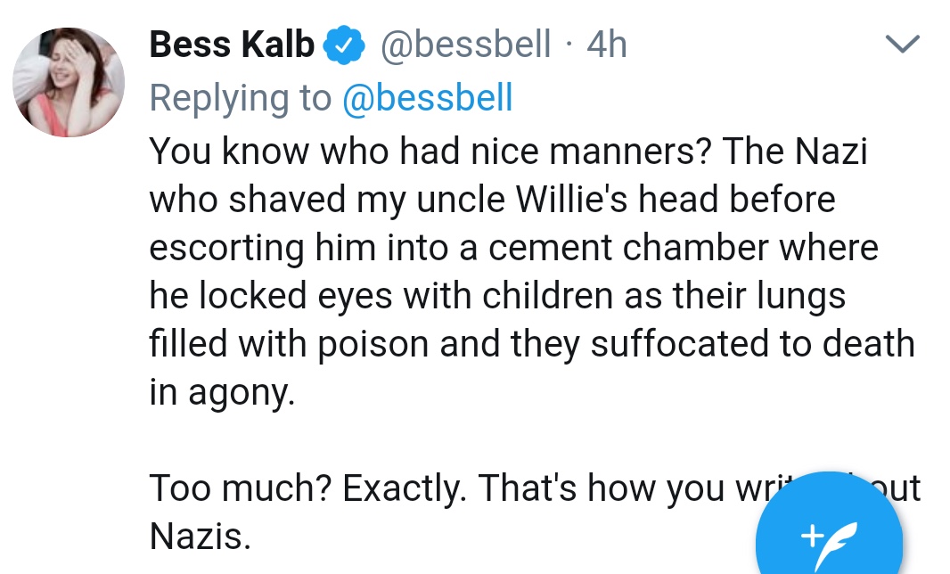Screen dimensions: 950x574
Task: Tap the final word 'Nazis.' of the tweet
Action: 200,537
